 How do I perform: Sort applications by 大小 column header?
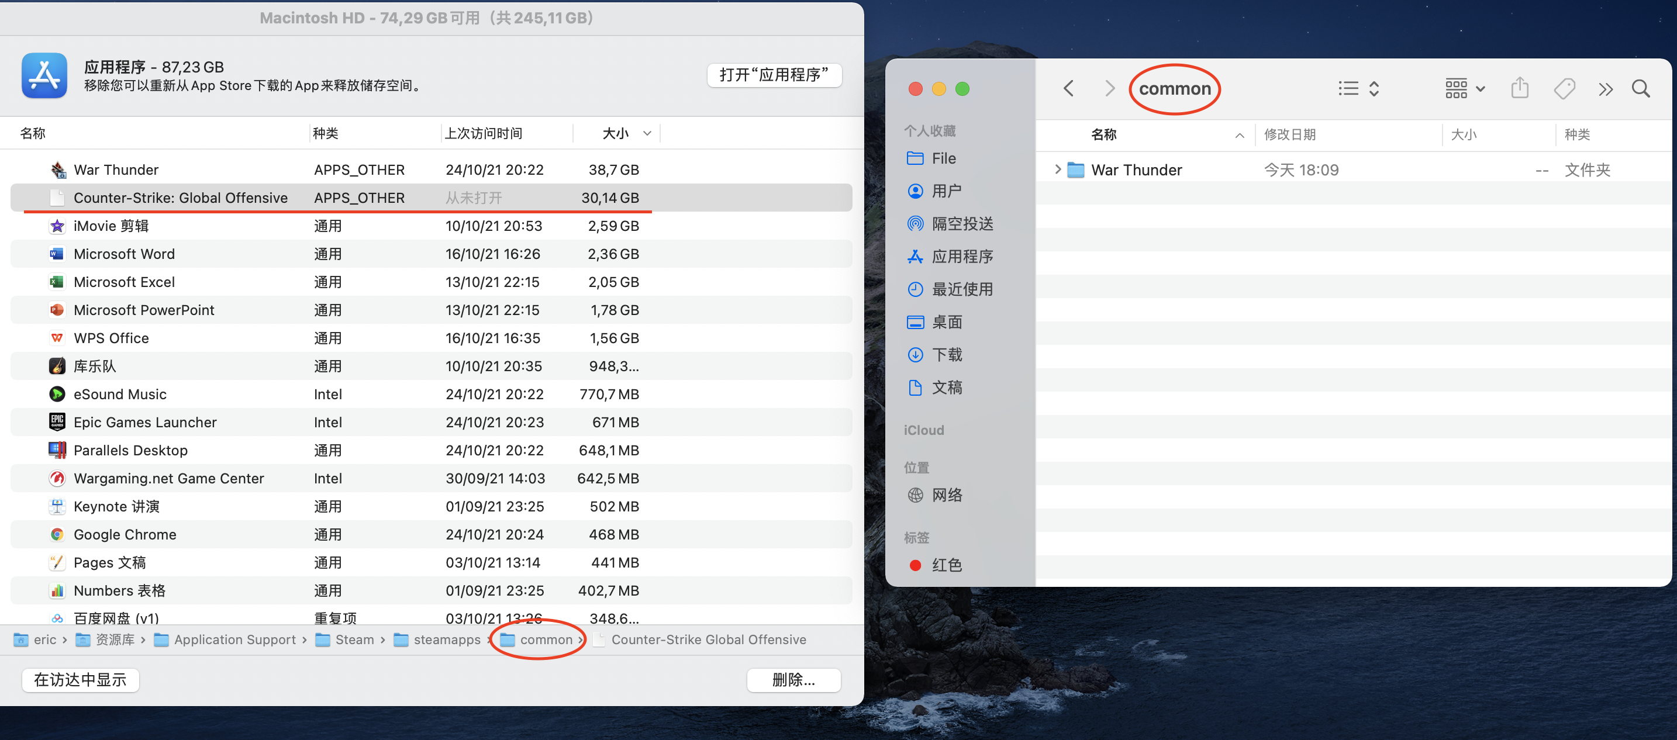(x=615, y=133)
